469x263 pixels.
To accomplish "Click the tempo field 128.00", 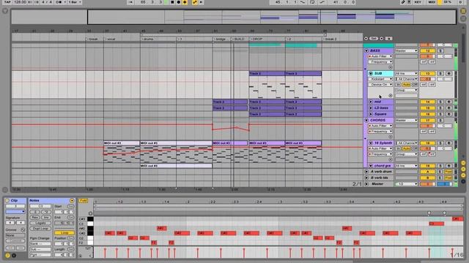I will click(20, 2).
